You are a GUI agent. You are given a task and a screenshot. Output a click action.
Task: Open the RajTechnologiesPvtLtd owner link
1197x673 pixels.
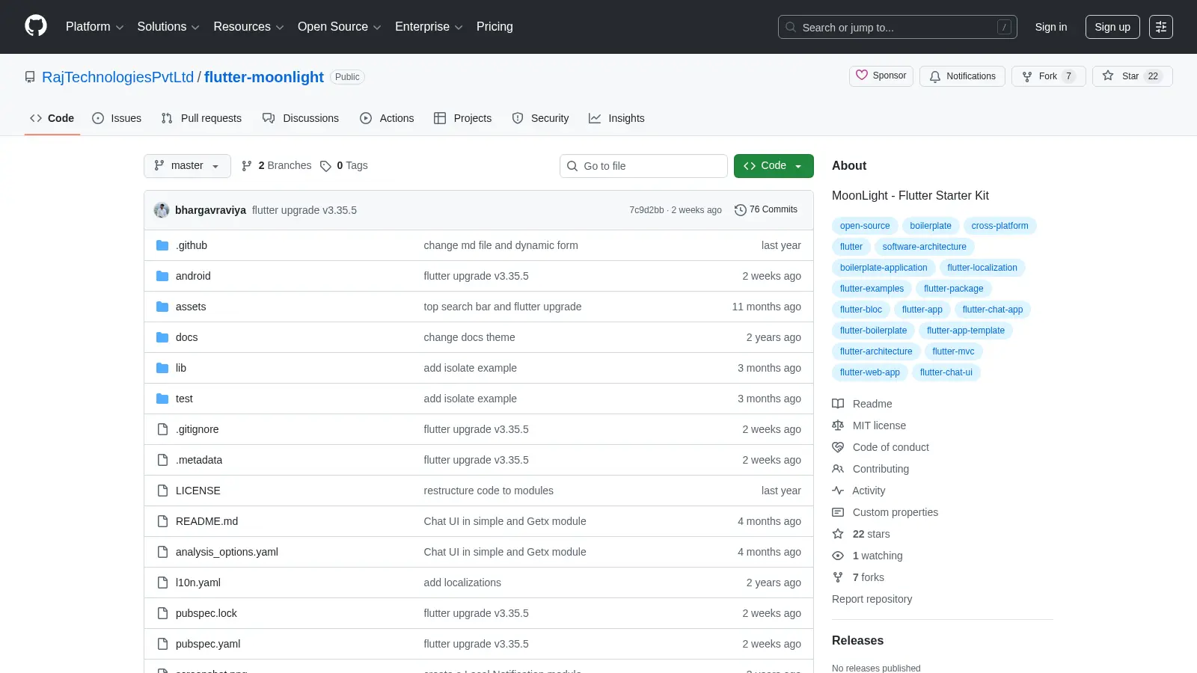coord(118,77)
